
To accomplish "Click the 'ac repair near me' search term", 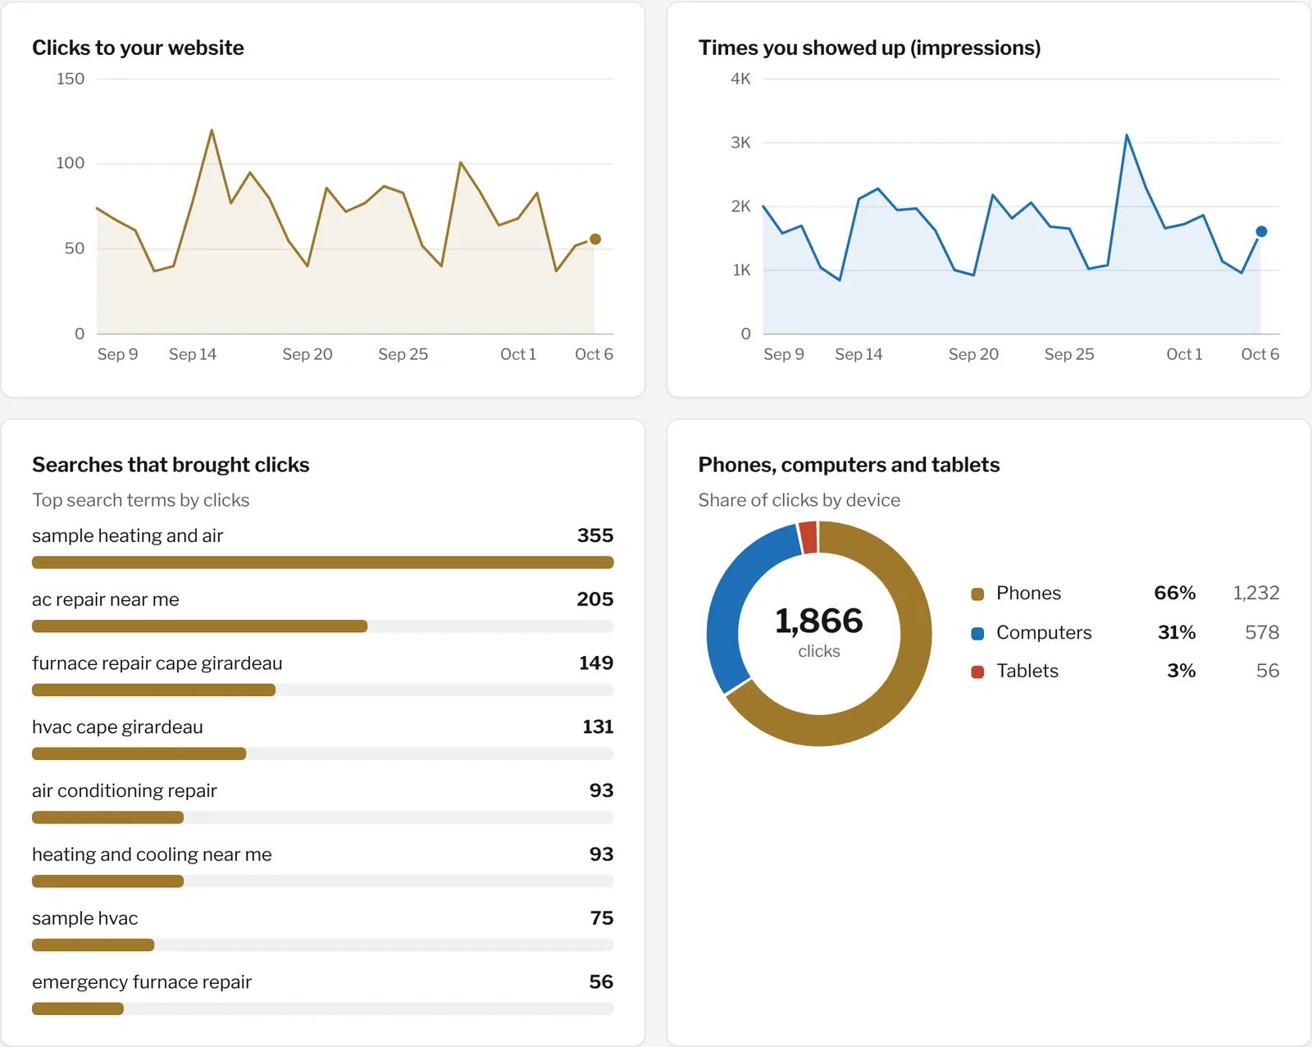I will (x=105, y=599).
